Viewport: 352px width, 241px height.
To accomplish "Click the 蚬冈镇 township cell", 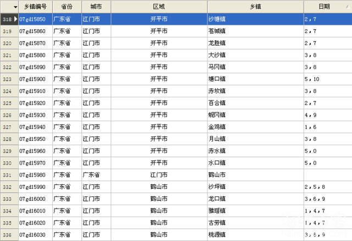I will coord(255,115).
